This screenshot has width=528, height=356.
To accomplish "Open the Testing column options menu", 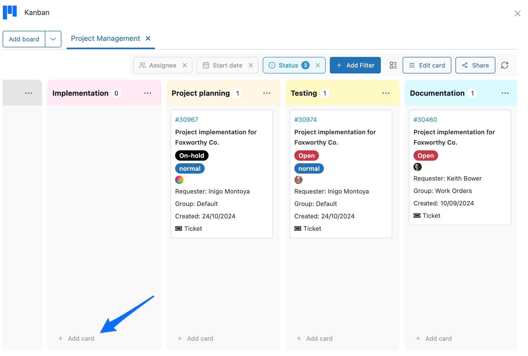I will (x=386, y=93).
